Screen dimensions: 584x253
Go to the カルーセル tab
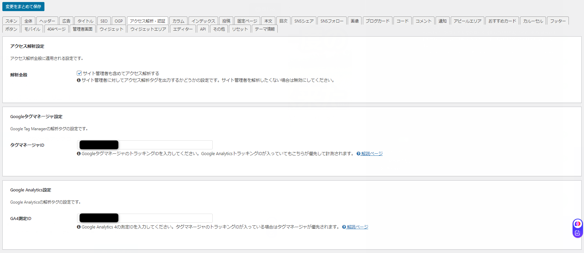[533, 21]
